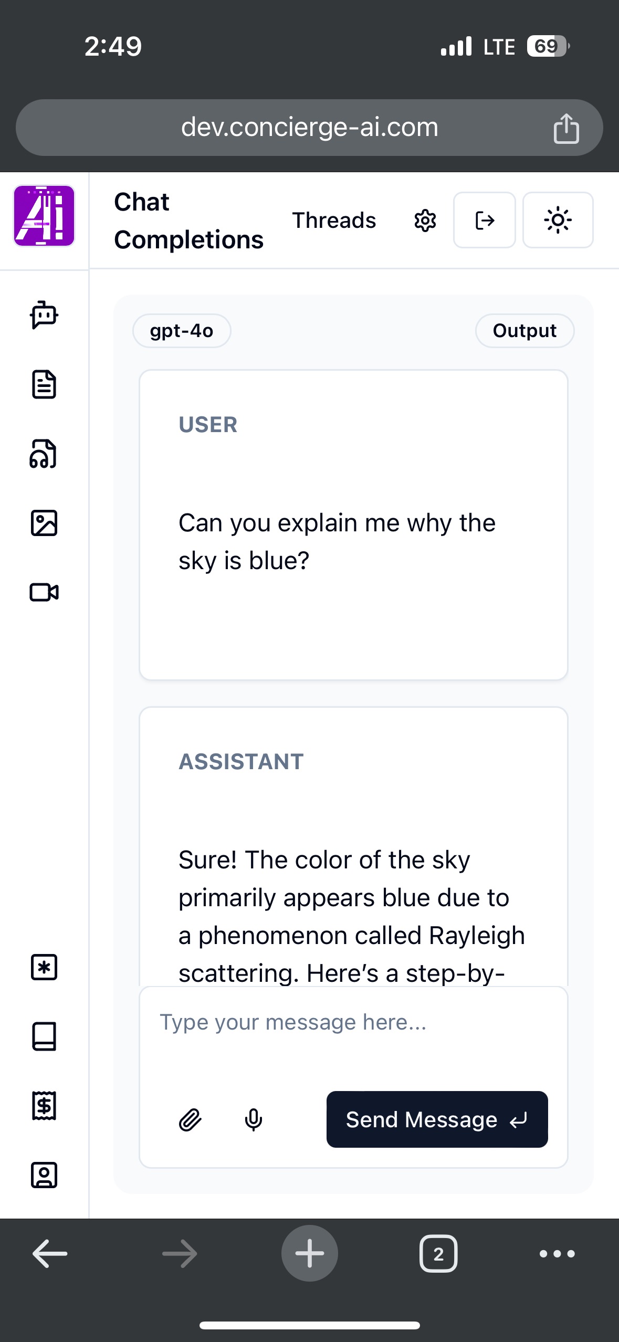This screenshot has width=619, height=1342.
Task: Go to the Threads tab
Action: (334, 221)
